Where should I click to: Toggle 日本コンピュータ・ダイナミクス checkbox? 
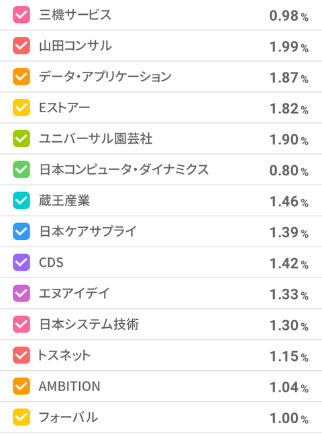point(21,169)
